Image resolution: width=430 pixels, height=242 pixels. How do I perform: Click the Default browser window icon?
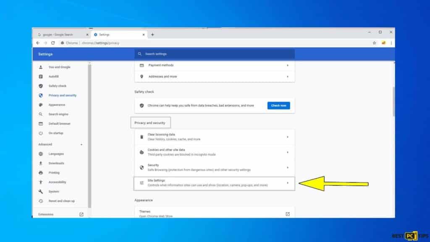(41, 124)
